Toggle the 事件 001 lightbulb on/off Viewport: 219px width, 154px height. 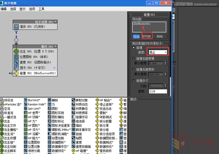(55, 47)
